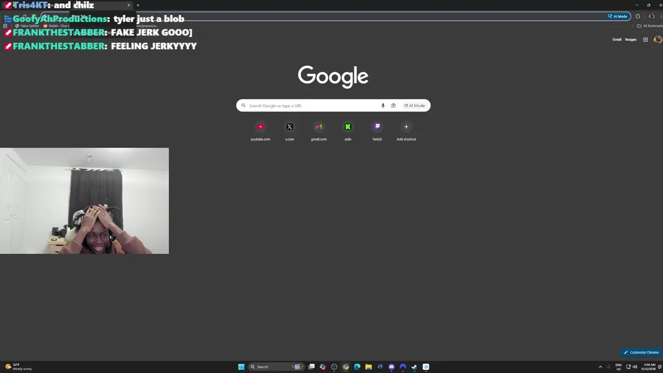Launch Copilot from taskbar
Image resolution: width=663 pixels, height=373 pixels.
(x=323, y=367)
